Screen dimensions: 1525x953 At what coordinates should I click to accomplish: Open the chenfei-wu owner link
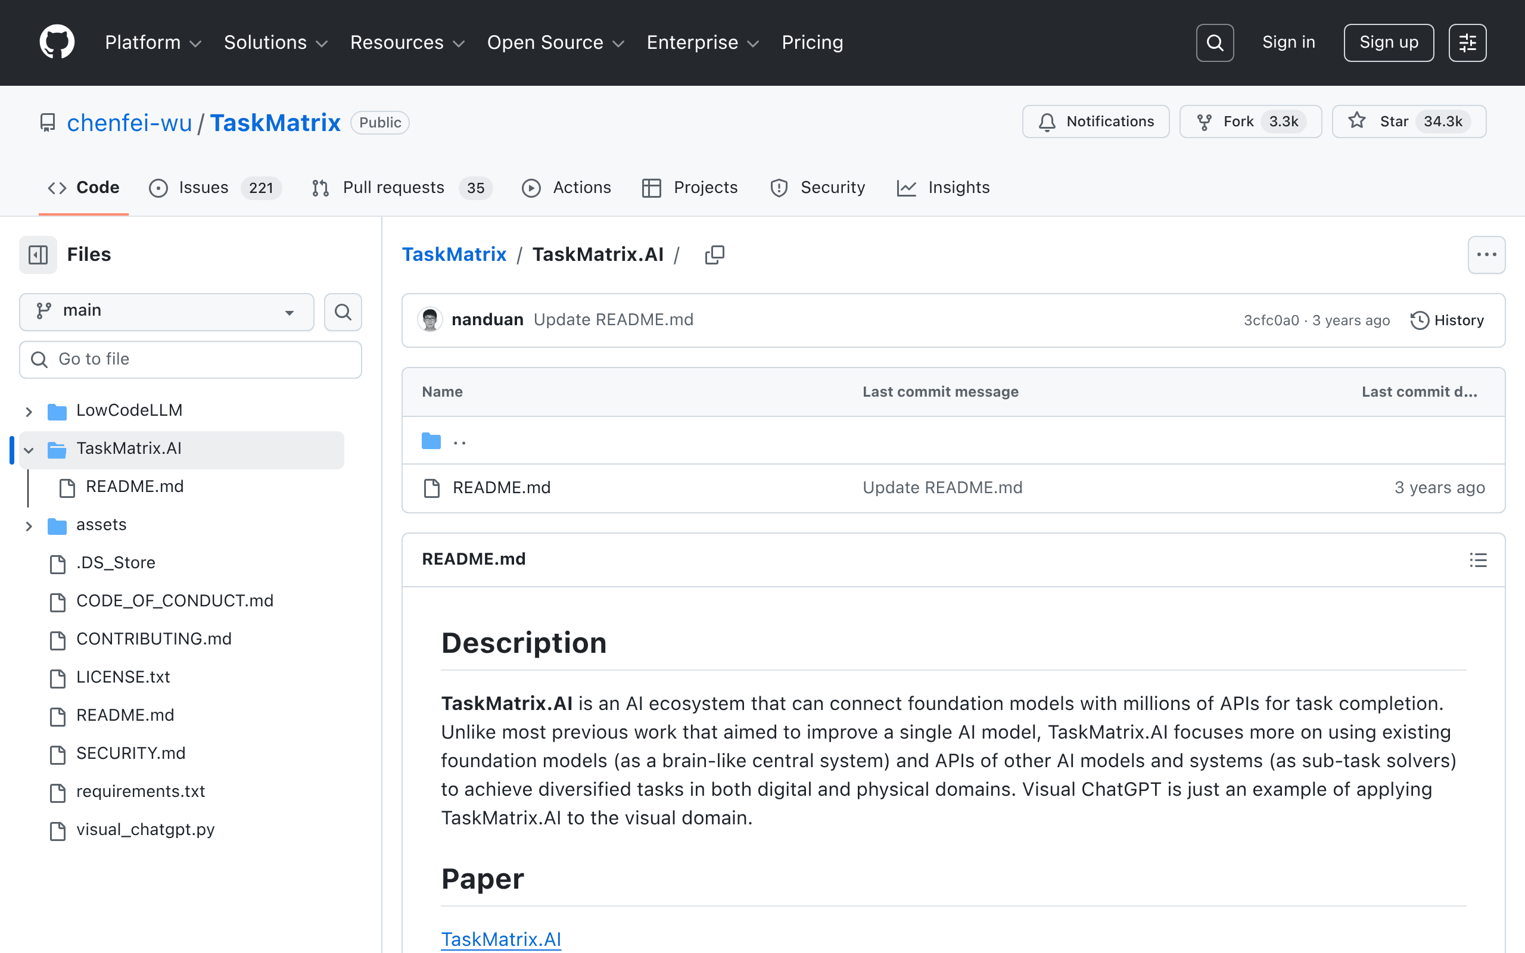pyautogui.click(x=129, y=122)
